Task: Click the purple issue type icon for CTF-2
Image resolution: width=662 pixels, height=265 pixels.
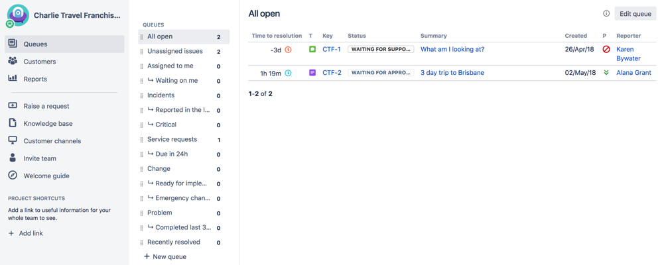Action: pos(312,73)
